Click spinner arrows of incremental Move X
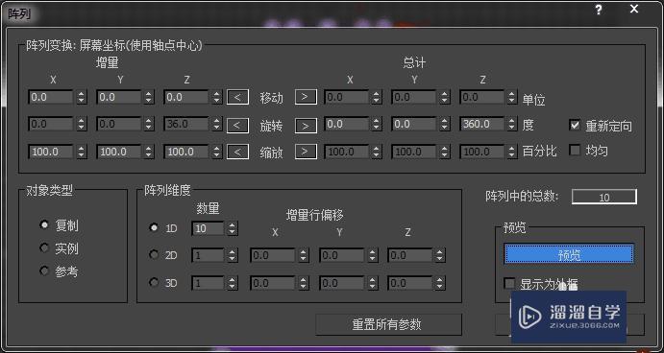664x353 pixels. point(82,97)
